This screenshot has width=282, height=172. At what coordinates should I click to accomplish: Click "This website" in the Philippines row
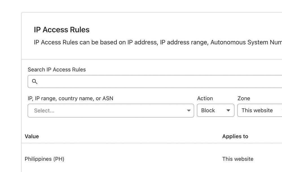(x=238, y=159)
